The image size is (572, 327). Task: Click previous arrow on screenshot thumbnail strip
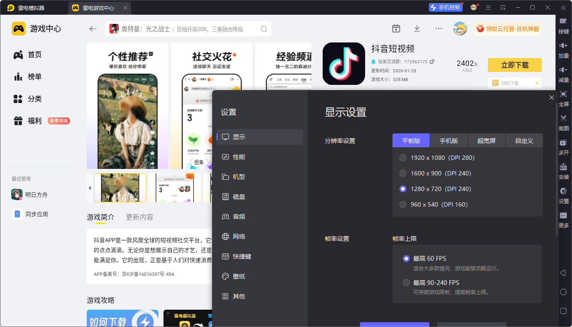90,188
